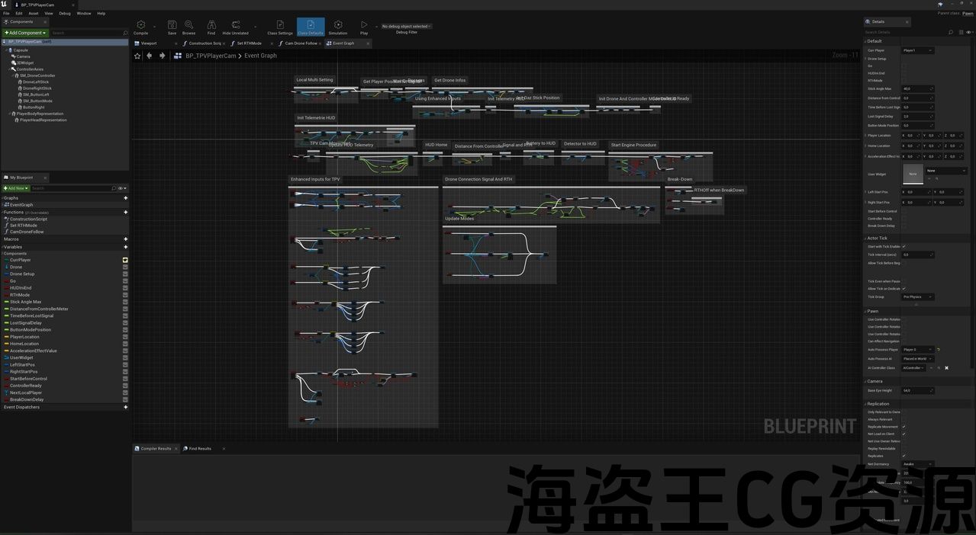
Task: Click the Compile blueprint icon
Action: point(140,26)
